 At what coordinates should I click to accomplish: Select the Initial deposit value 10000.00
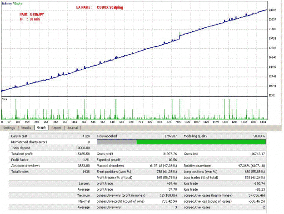click(83, 148)
